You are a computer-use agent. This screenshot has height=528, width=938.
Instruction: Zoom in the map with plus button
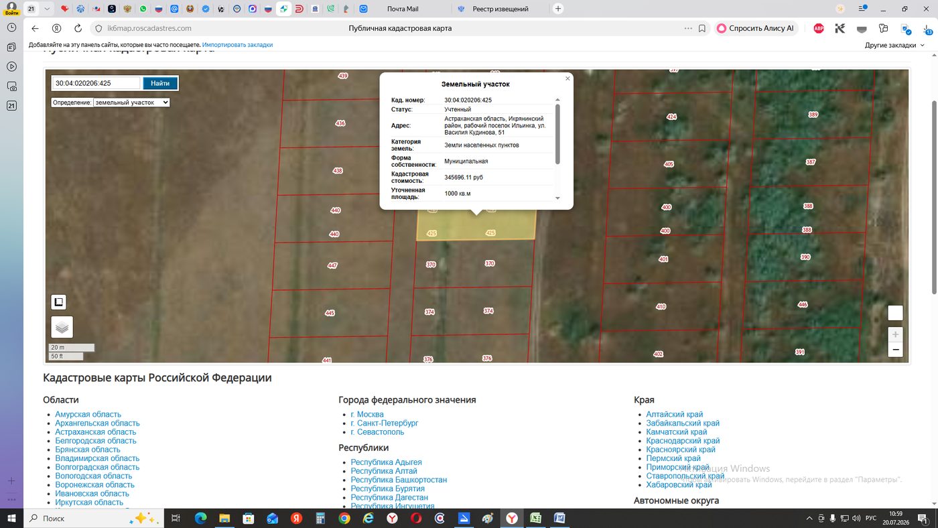pos(895,334)
